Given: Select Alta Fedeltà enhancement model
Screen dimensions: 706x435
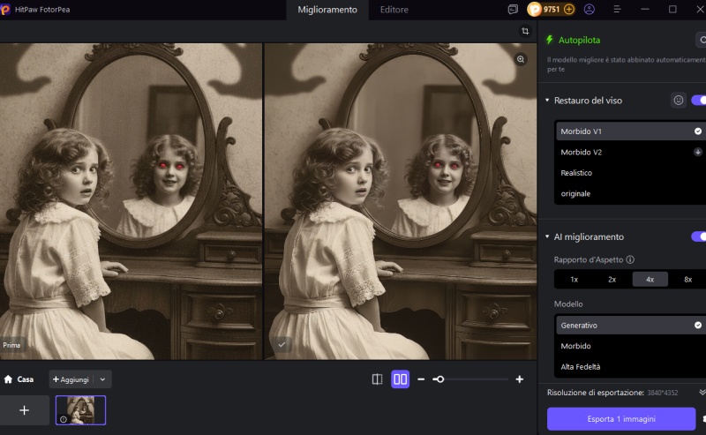Looking at the screenshot, I should coord(630,366).
